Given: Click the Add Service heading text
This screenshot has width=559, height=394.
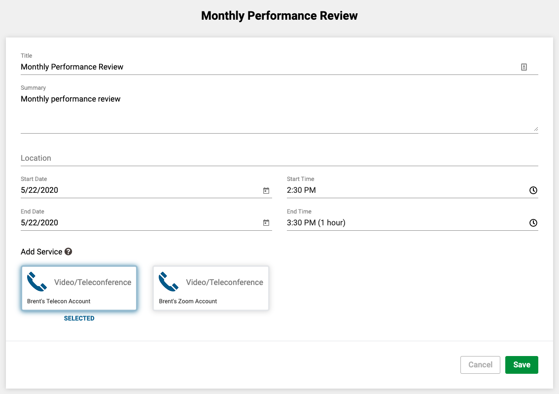Looking at the screenshot, I should (41, 251).
